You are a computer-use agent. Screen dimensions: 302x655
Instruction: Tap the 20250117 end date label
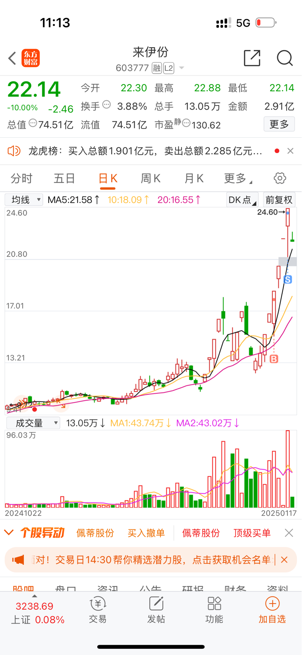279,513
